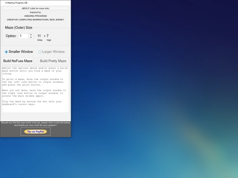Click the 'AMAZING PROGRAM' text

click(x=35, y=16)
